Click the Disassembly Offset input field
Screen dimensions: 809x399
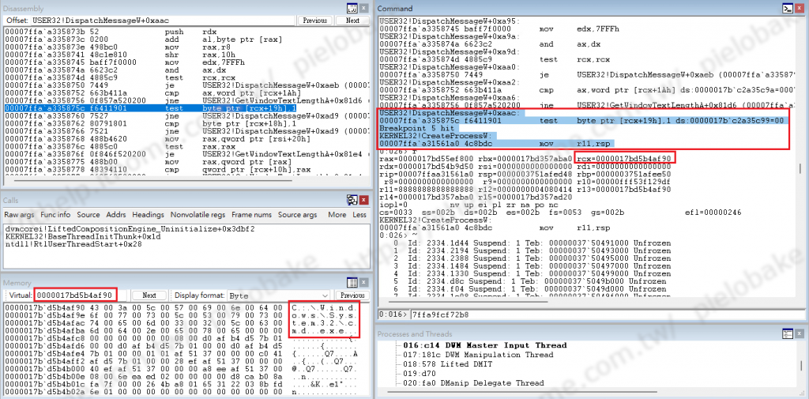point(162,21)
